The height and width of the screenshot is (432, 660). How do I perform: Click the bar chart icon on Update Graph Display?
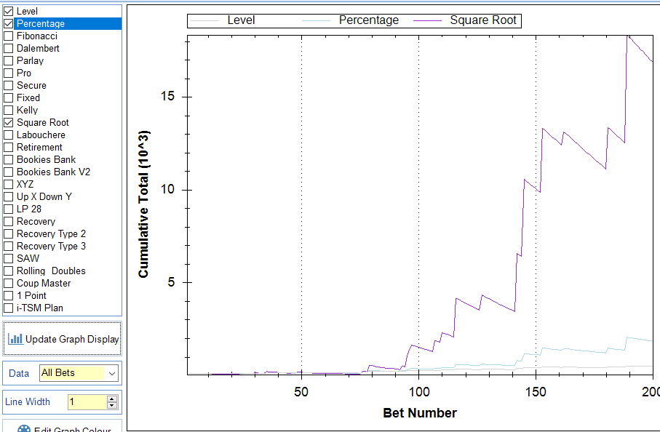coord(15,339)
